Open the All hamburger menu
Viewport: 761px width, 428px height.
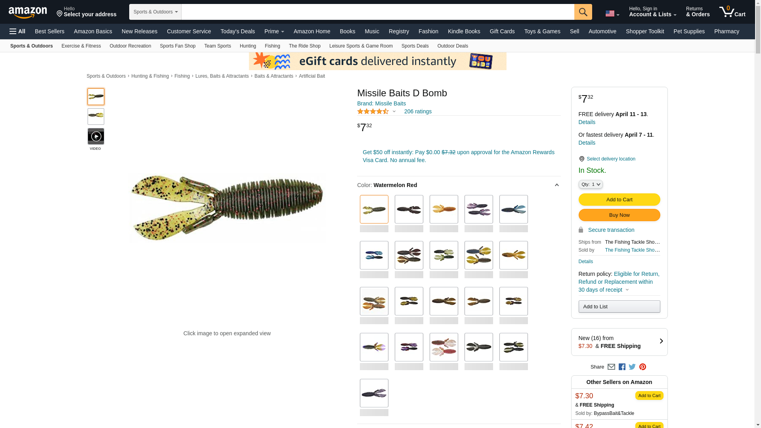pyautogui.click(x=17, y=31)
